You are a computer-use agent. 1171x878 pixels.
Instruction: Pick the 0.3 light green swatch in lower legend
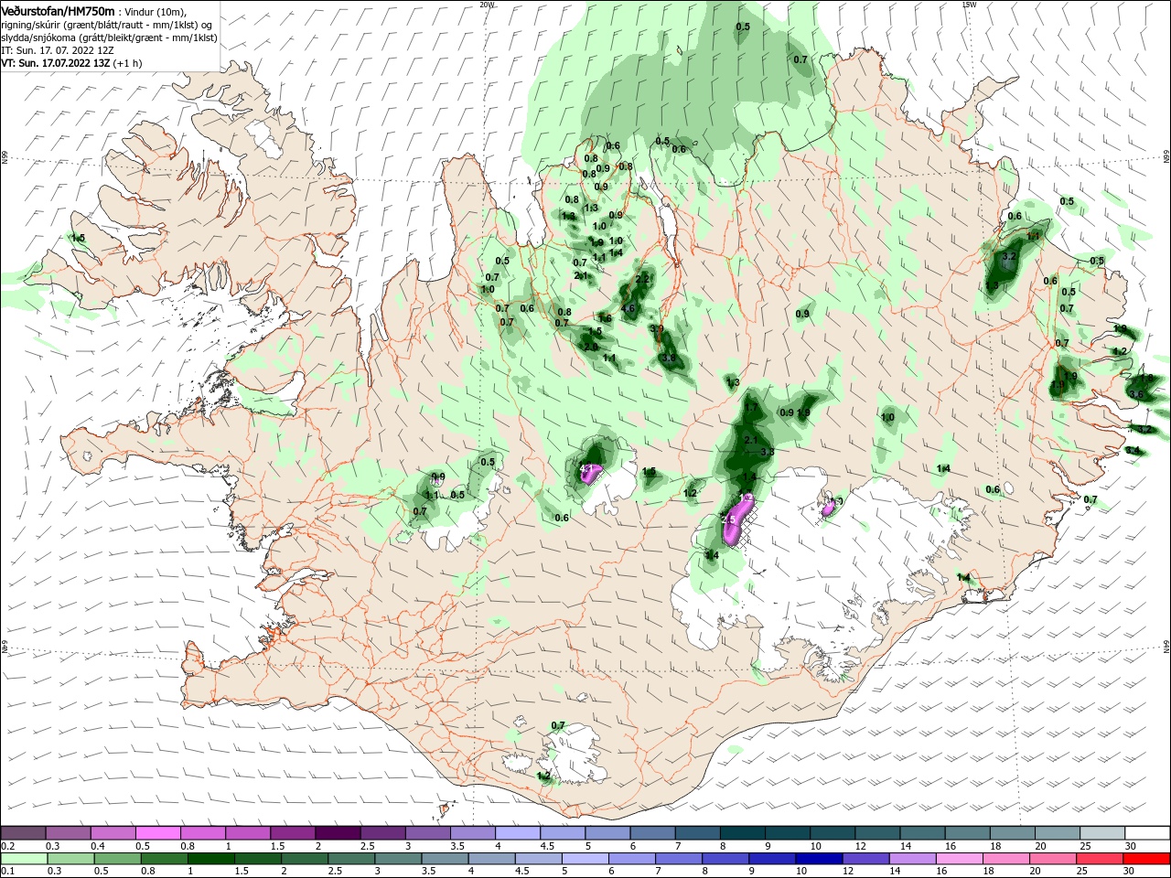70,859
